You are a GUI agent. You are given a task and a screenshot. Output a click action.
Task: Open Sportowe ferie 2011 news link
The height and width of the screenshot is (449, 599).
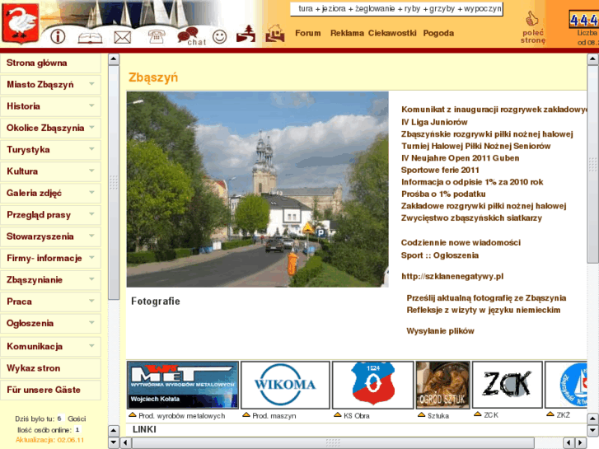[440, 170]
